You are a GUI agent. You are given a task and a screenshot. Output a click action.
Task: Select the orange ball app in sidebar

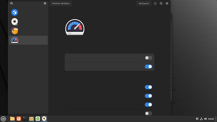point(14,31)
